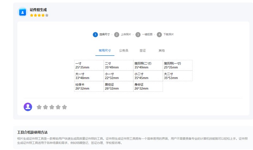Screen dimensions: 253x150
Task: Choose the 大一寸 33*48mm option
Action: click(89, 76)
